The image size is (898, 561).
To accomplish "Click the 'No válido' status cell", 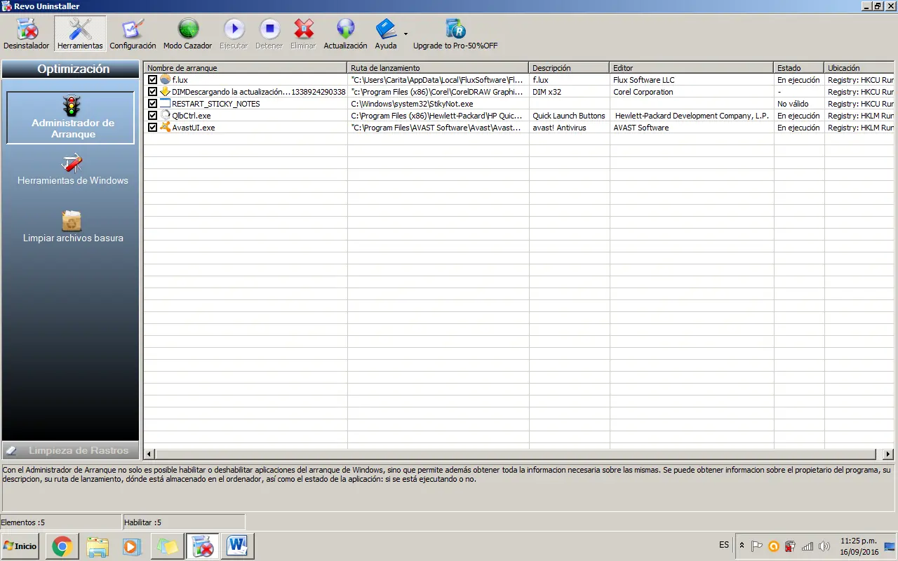I will point(792,104).
